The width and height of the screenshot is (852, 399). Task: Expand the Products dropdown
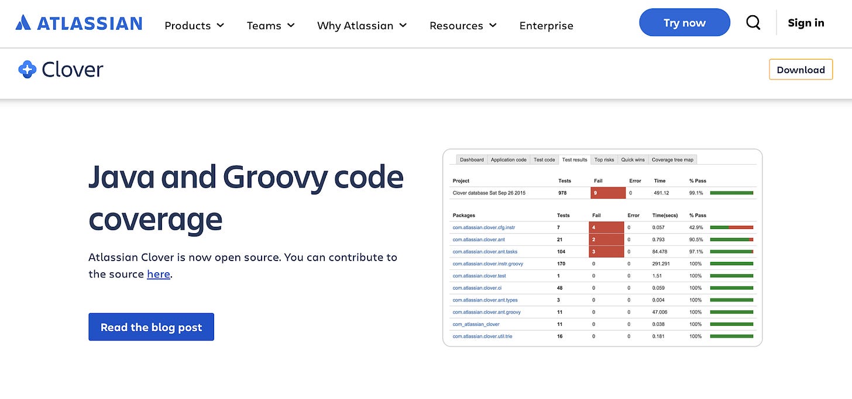(x=194, y=26)
